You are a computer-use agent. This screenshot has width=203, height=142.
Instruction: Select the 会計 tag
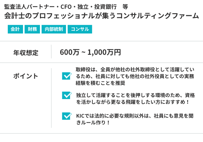[x=15, y=29]
